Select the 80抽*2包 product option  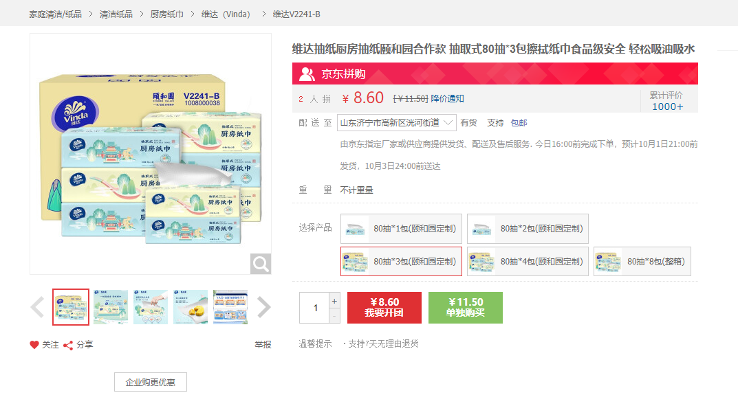click(x=528, y=229)
